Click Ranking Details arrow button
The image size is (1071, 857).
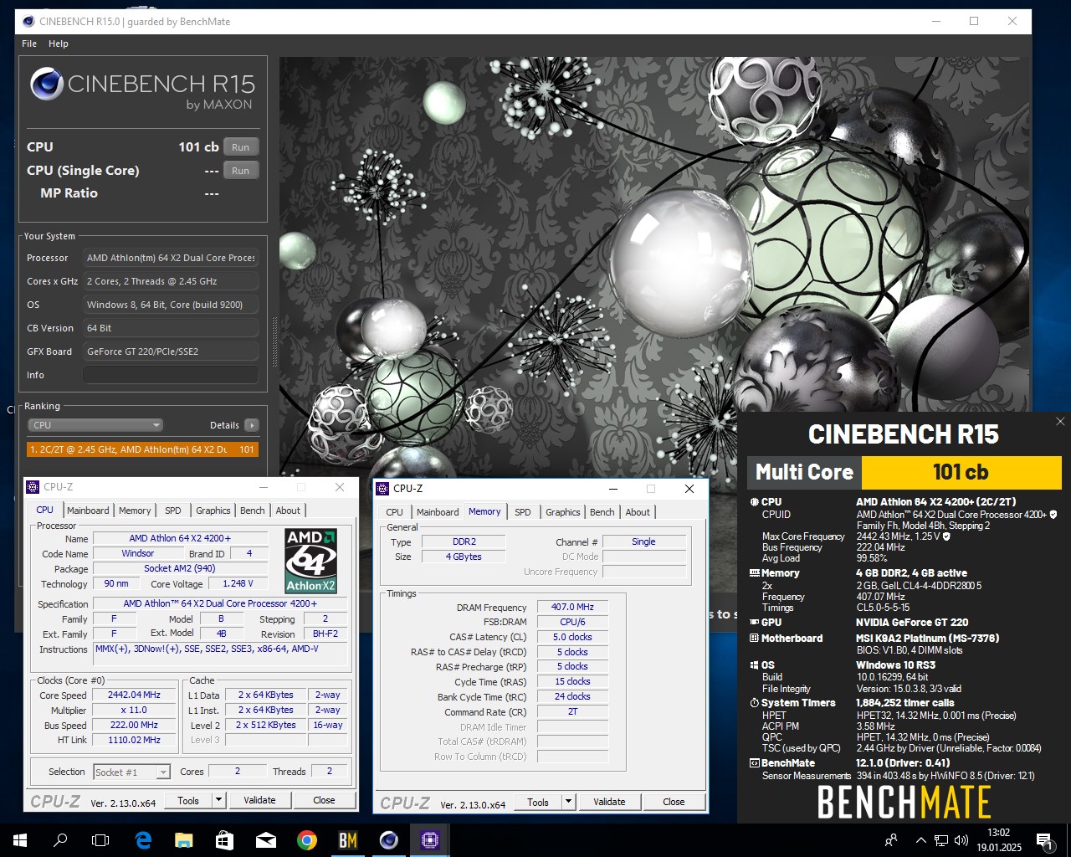pos(251,425)
